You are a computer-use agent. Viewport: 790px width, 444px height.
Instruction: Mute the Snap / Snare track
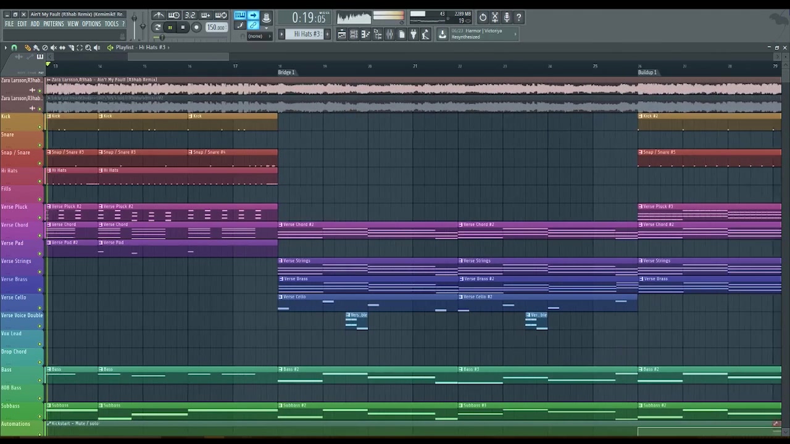[x=40, y=163]
